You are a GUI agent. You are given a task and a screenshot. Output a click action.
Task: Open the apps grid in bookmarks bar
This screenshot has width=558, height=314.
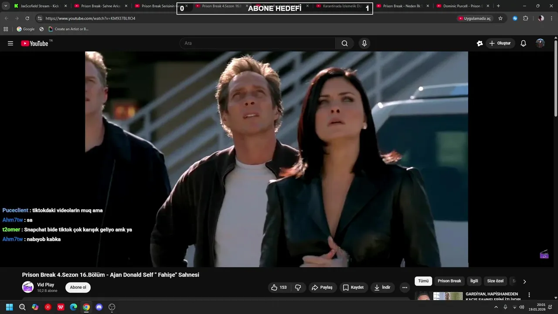[x=6, y=29]
